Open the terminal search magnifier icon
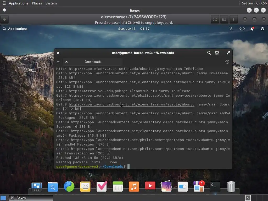The width and height of the screenshot is (268, 201). (x=209, y=53)
